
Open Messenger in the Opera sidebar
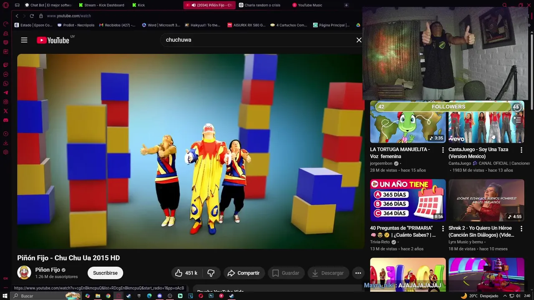pos(5,75)
